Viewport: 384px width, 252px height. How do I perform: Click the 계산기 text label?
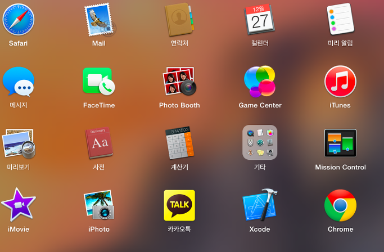[x=179, y=167]
